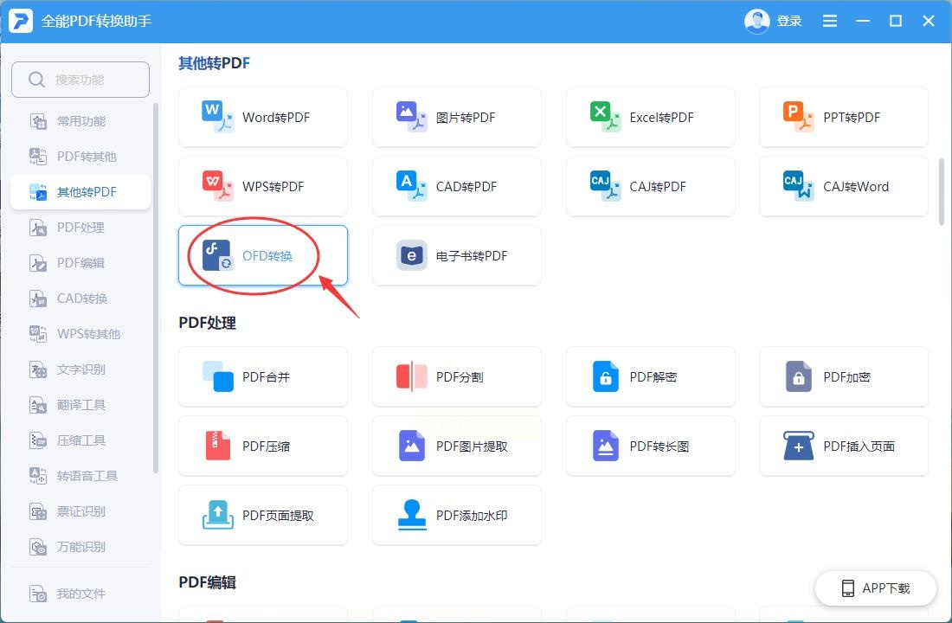952x623 pixels.
Task: Click the PDF加密 lock icon
Action: coord(798,376)
